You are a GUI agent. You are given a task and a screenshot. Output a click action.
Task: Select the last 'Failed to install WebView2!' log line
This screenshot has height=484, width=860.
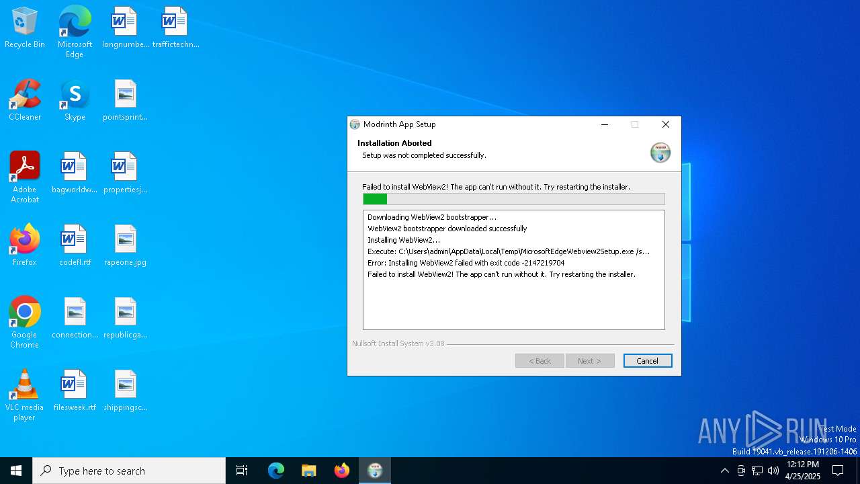click(501, 274)
